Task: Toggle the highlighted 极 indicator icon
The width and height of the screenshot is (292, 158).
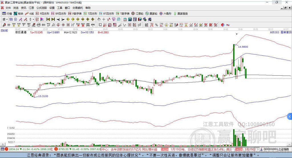Action: coord(37,19)
